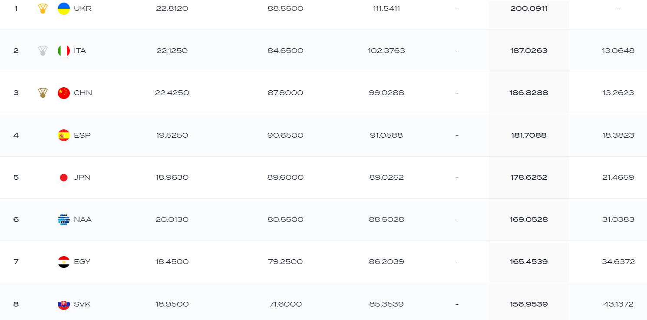Click ESP score 90.6500
The height and width of the screenshot is (320, 647).
pos(285,135)
